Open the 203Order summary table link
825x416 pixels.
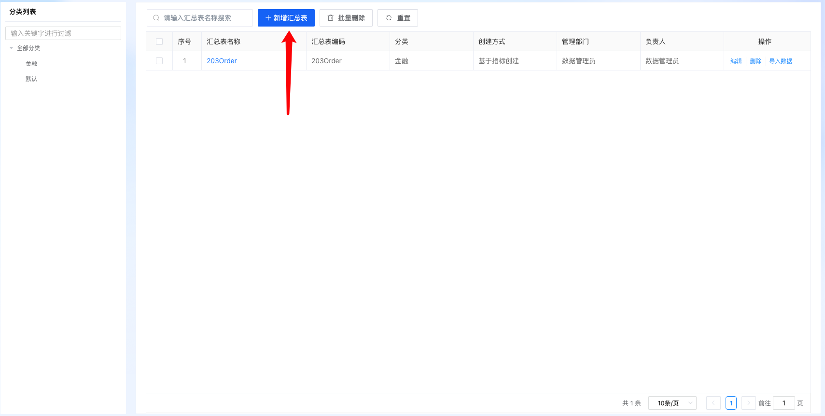(x=222, y=61)
